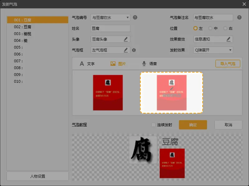Click the 确定 button
The image size is (249, 186).
[193, 125]
